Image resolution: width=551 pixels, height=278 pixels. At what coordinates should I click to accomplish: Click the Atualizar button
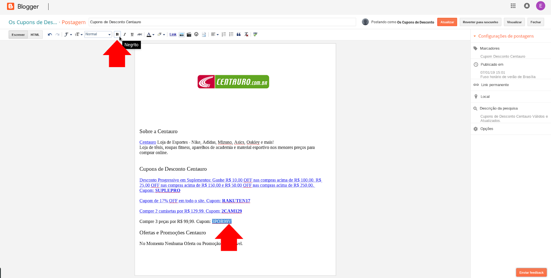point(447,22)
